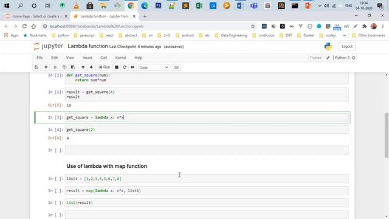This screenshot has height=219, width=389.
Task: Open the Cell menu
Action: (x=103, y=58)
